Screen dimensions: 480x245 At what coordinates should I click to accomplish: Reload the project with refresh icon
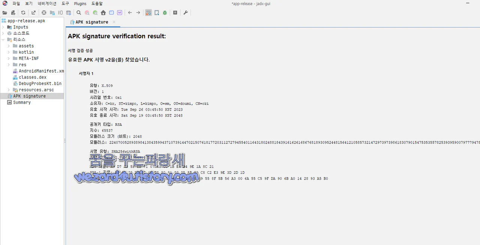23,13
